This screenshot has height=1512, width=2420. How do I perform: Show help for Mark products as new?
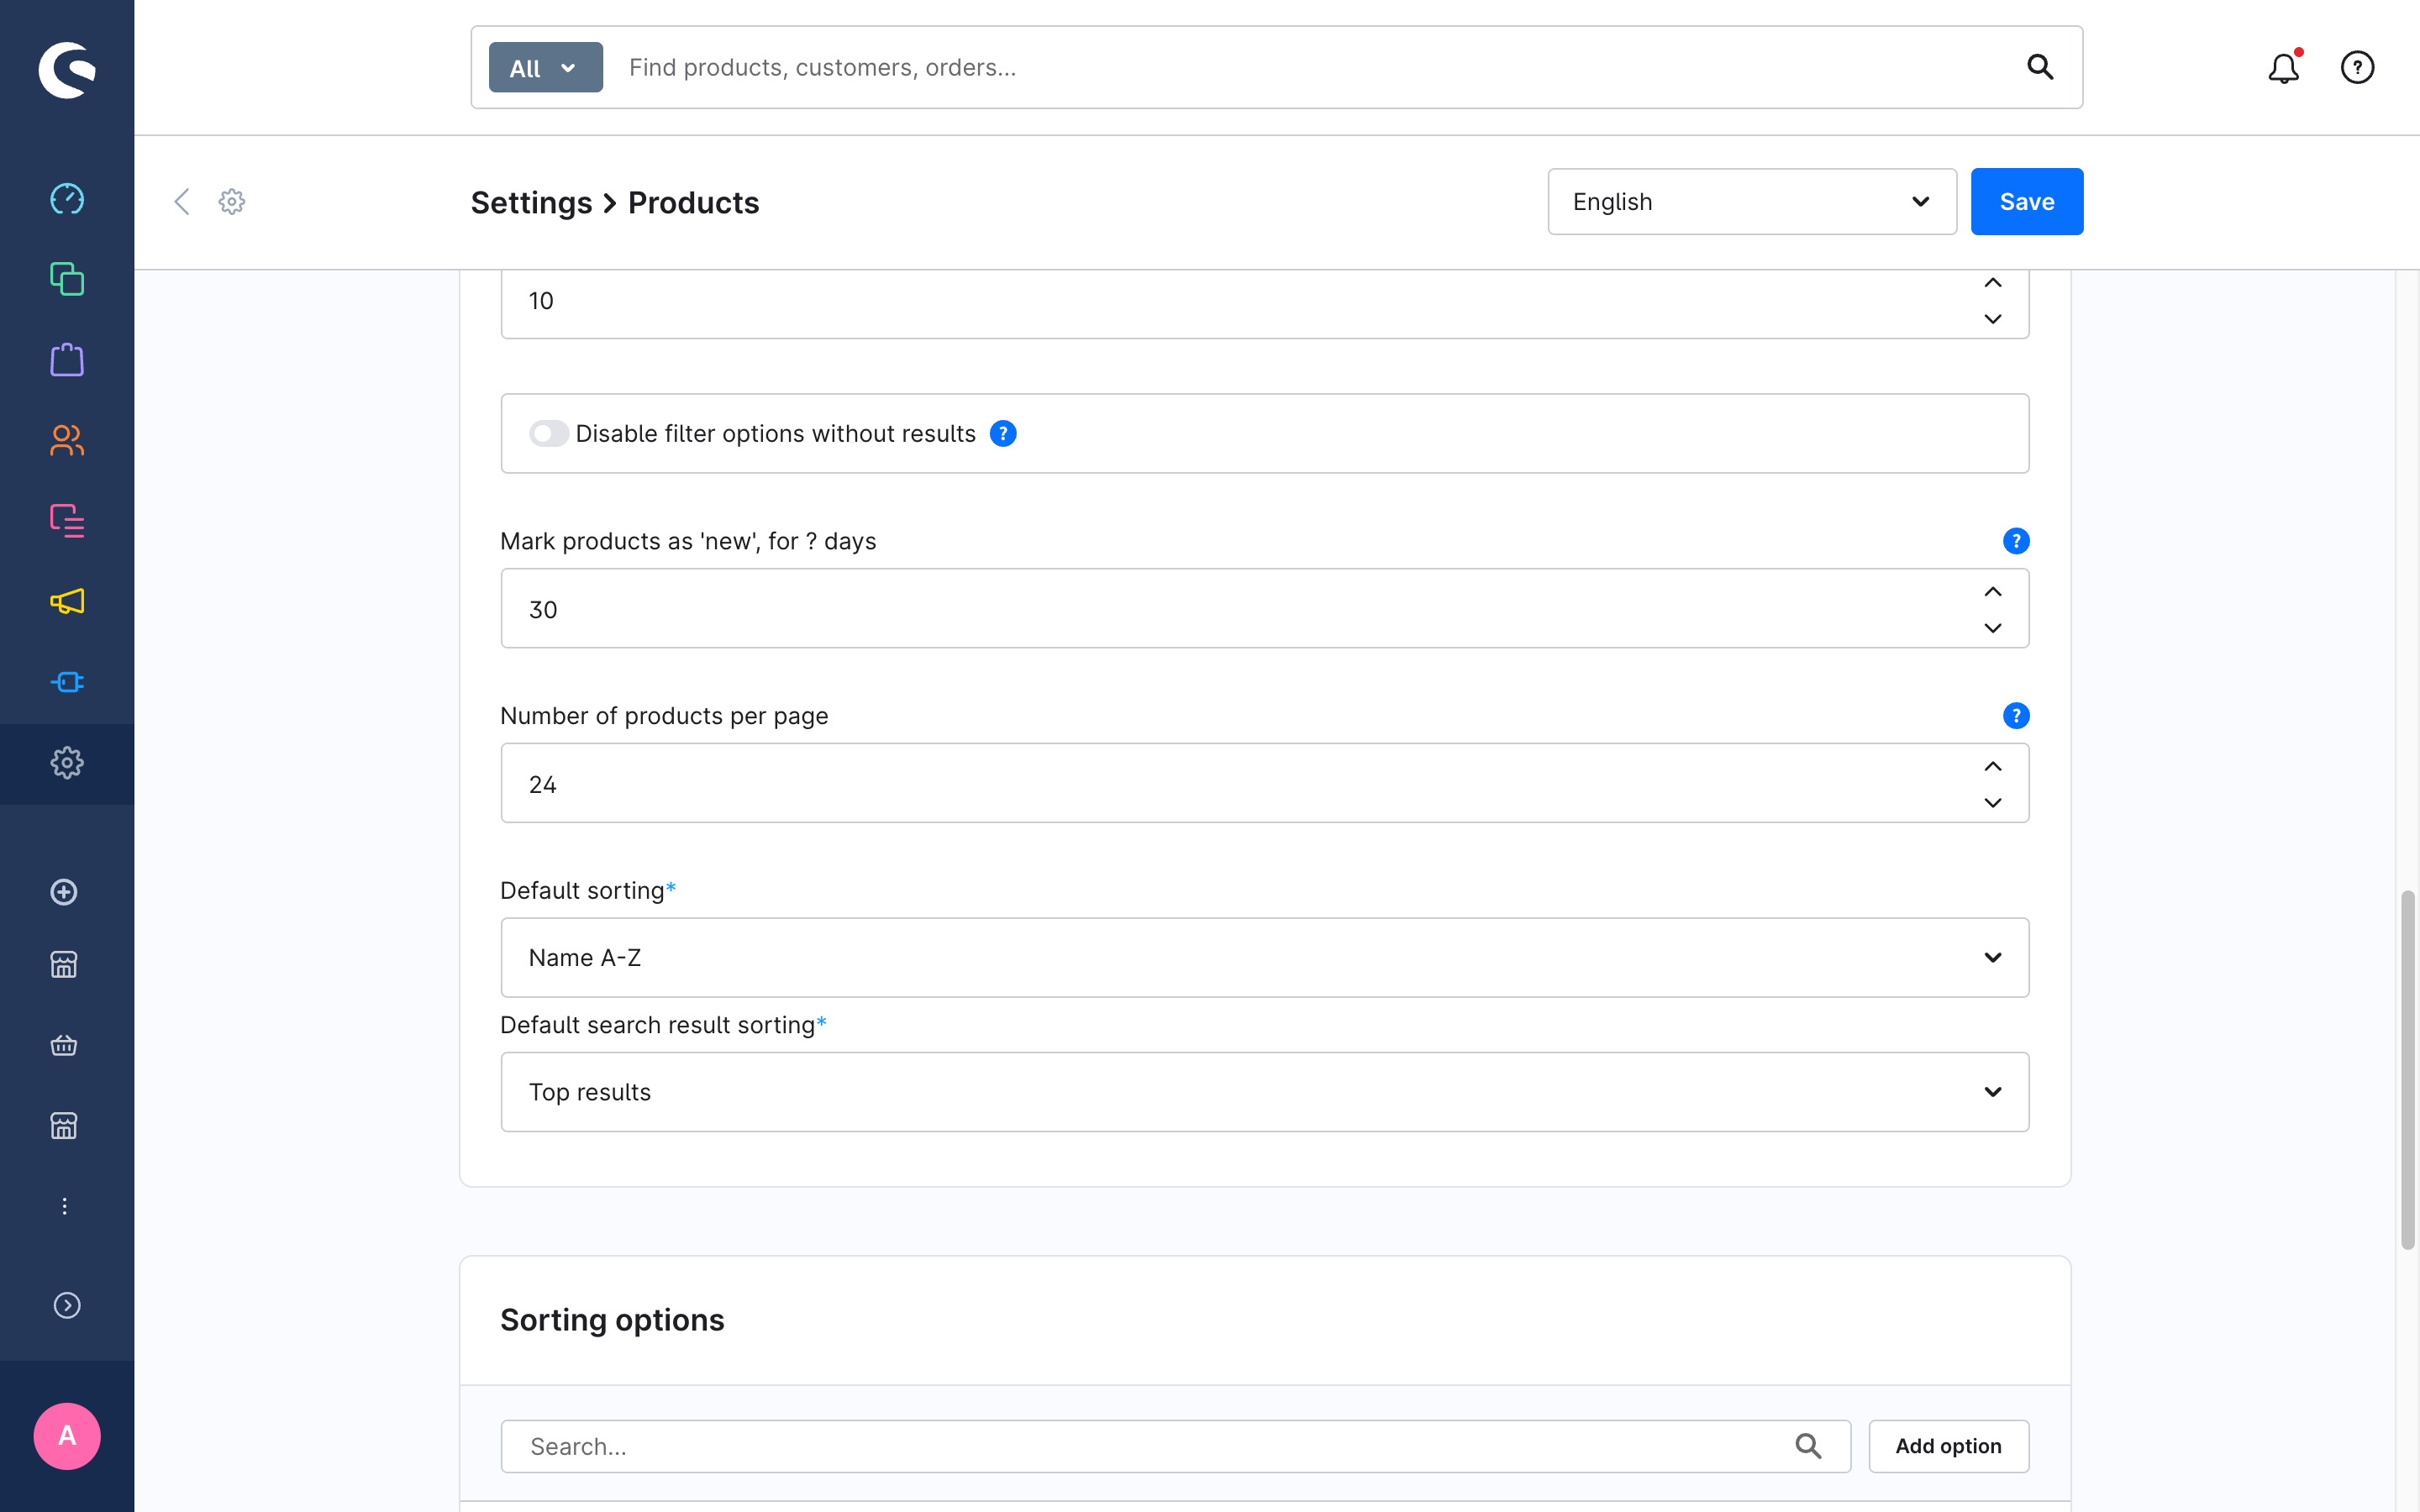(x=2016, y=541)
